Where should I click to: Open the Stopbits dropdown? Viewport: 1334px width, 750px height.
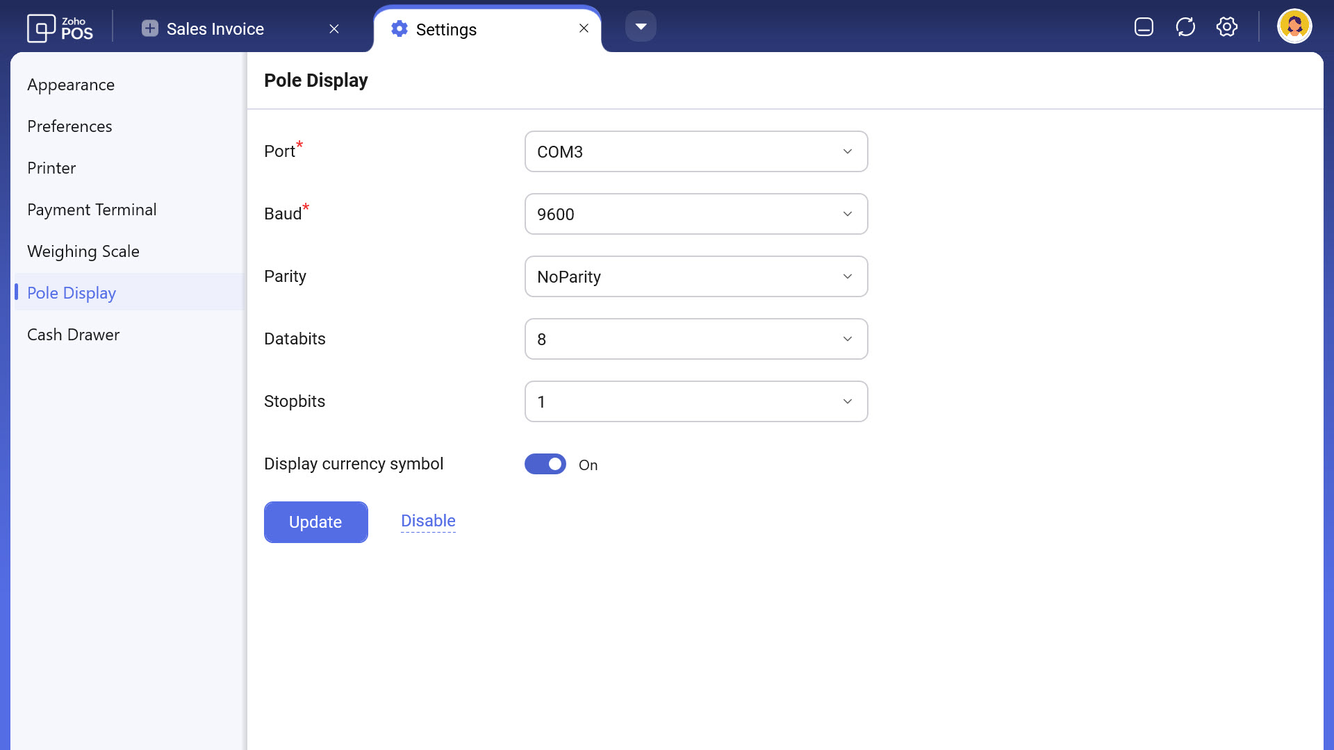tap(696, 401)
